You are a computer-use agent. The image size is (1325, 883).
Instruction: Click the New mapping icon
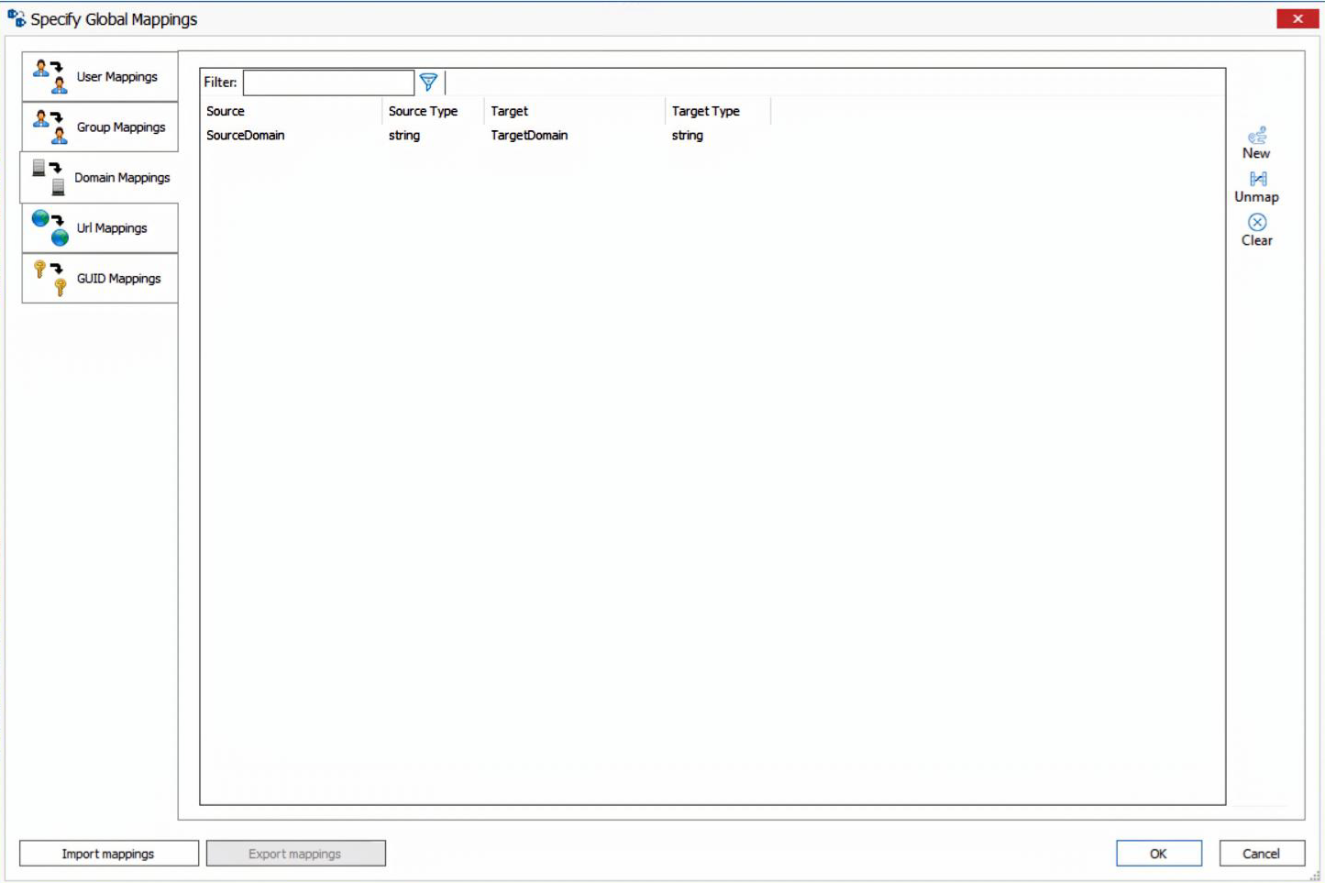click(x=1256, y=134)
